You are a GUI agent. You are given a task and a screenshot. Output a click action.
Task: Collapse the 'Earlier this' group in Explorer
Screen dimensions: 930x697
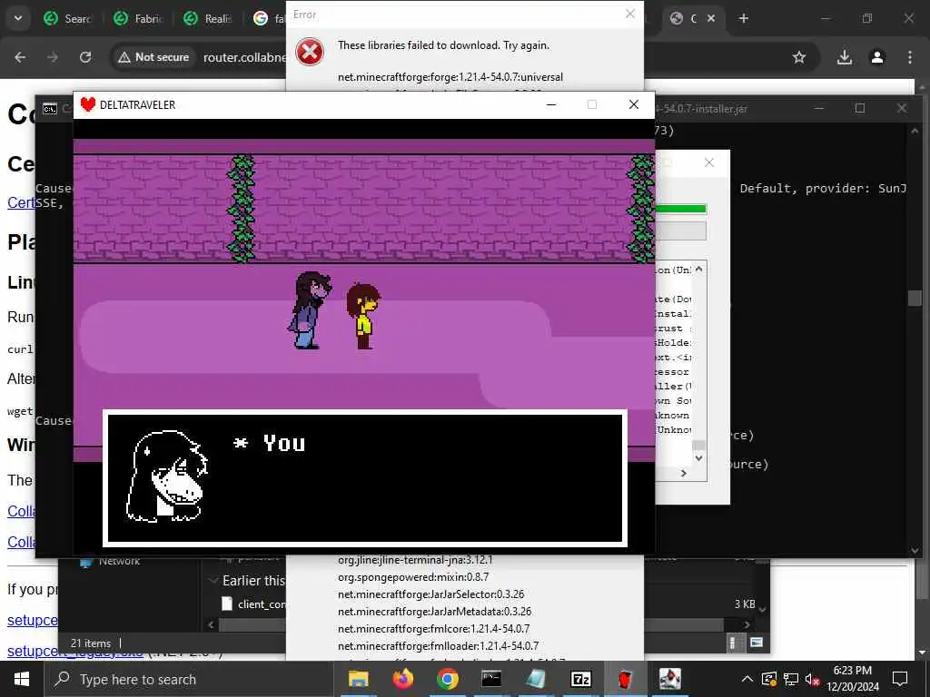click(x=213, y=581)
